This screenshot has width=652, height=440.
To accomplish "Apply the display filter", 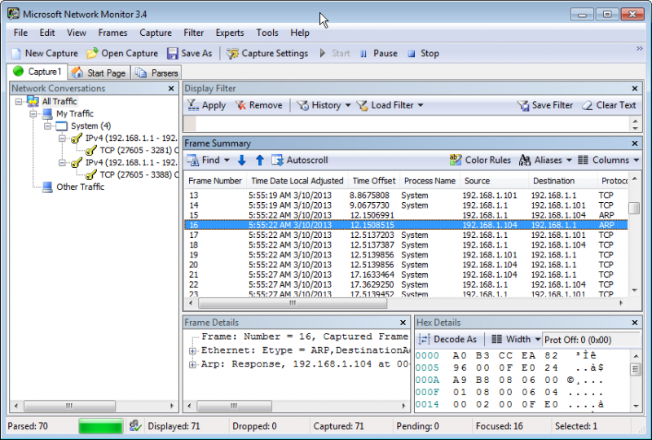I will (206, 106).
